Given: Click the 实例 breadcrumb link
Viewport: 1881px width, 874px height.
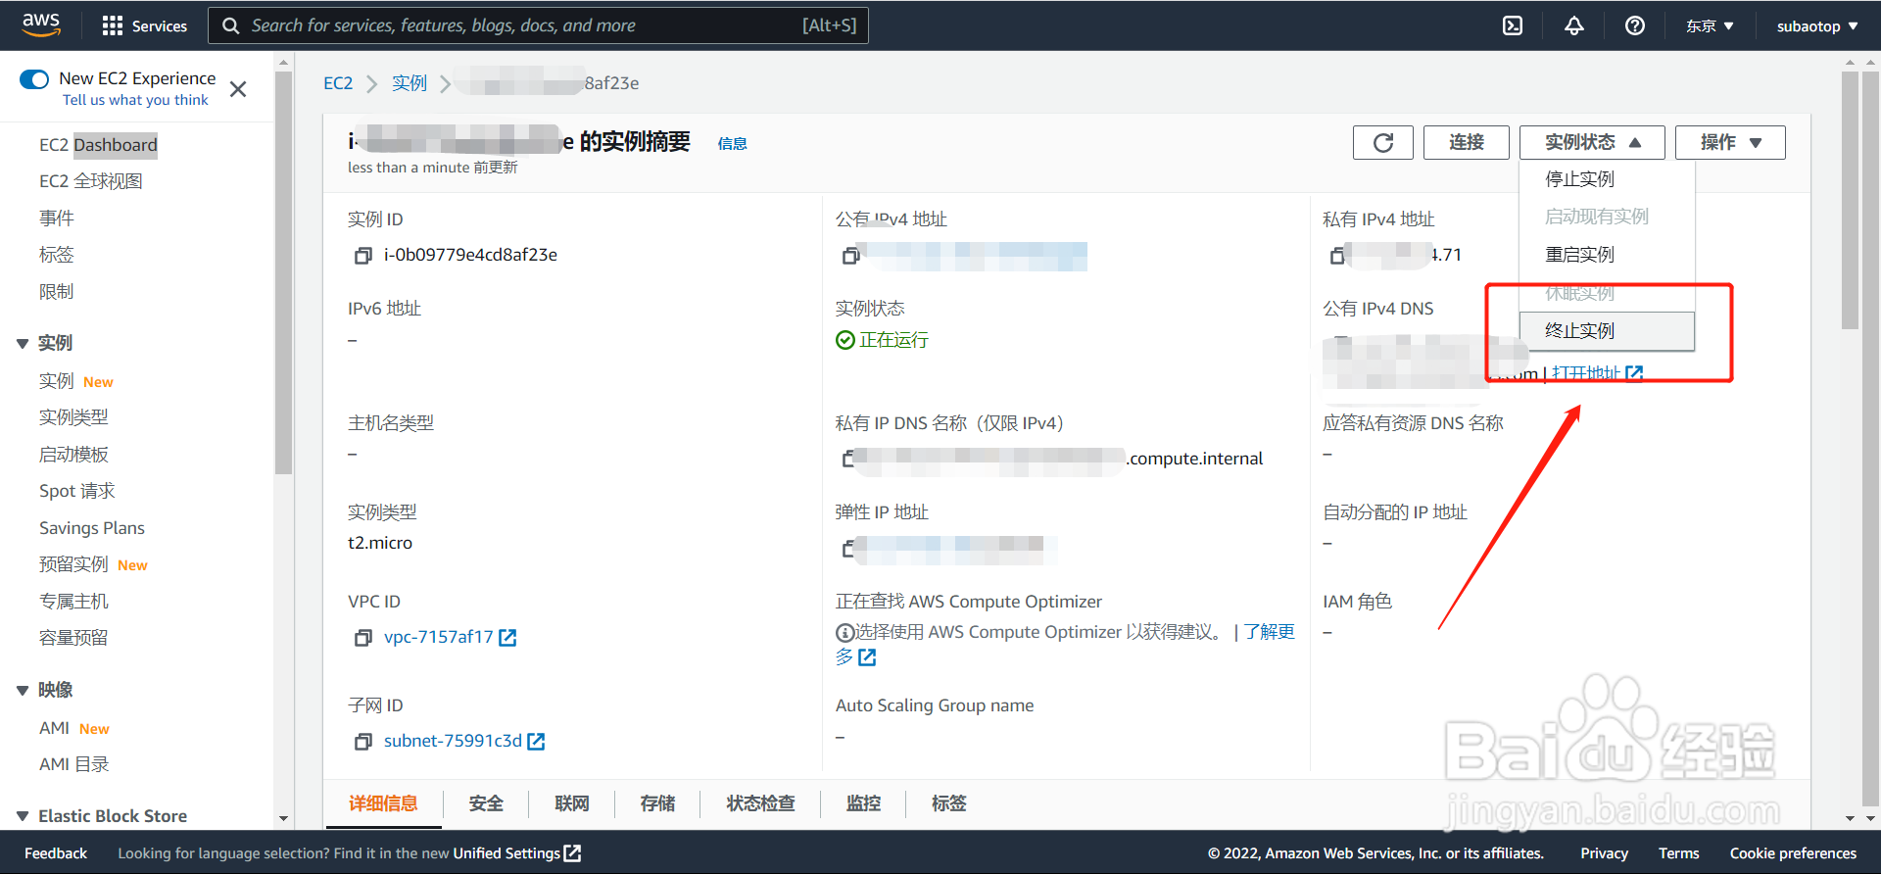Looking at the screenshot, I should pyautogui.click(x=410, y=83).
